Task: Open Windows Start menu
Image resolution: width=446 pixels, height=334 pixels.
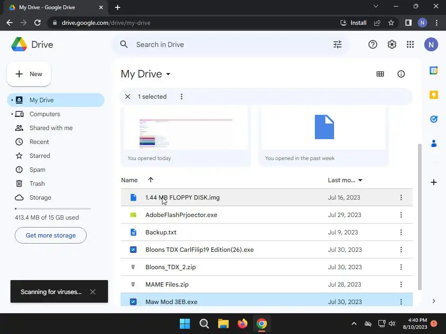Action: pos(185,324)
